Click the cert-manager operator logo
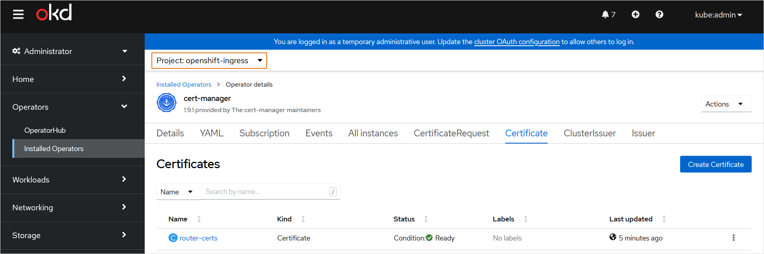Screen dimensions: 764x254 click(x=167, y=103)
